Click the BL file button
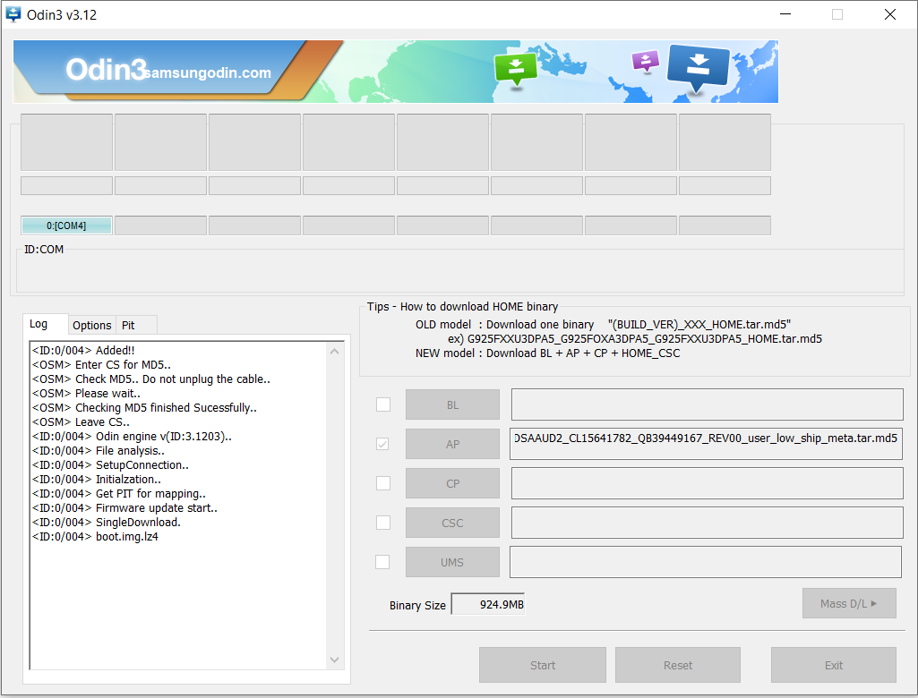This screenshot has width=918, height=698. 452,404
